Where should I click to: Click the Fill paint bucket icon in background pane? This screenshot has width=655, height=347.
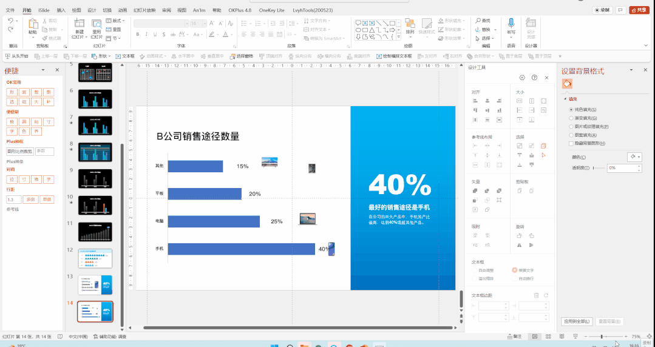(x=567, y=84)
